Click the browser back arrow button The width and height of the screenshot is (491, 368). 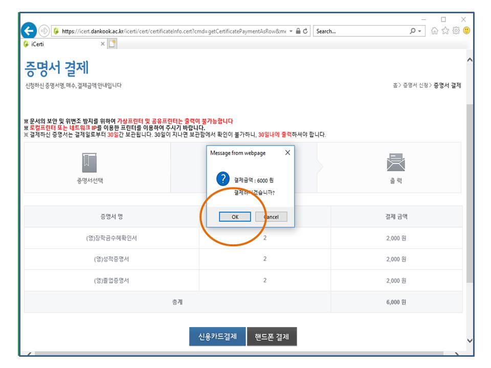pyautogui.click(x=29, y=31)
